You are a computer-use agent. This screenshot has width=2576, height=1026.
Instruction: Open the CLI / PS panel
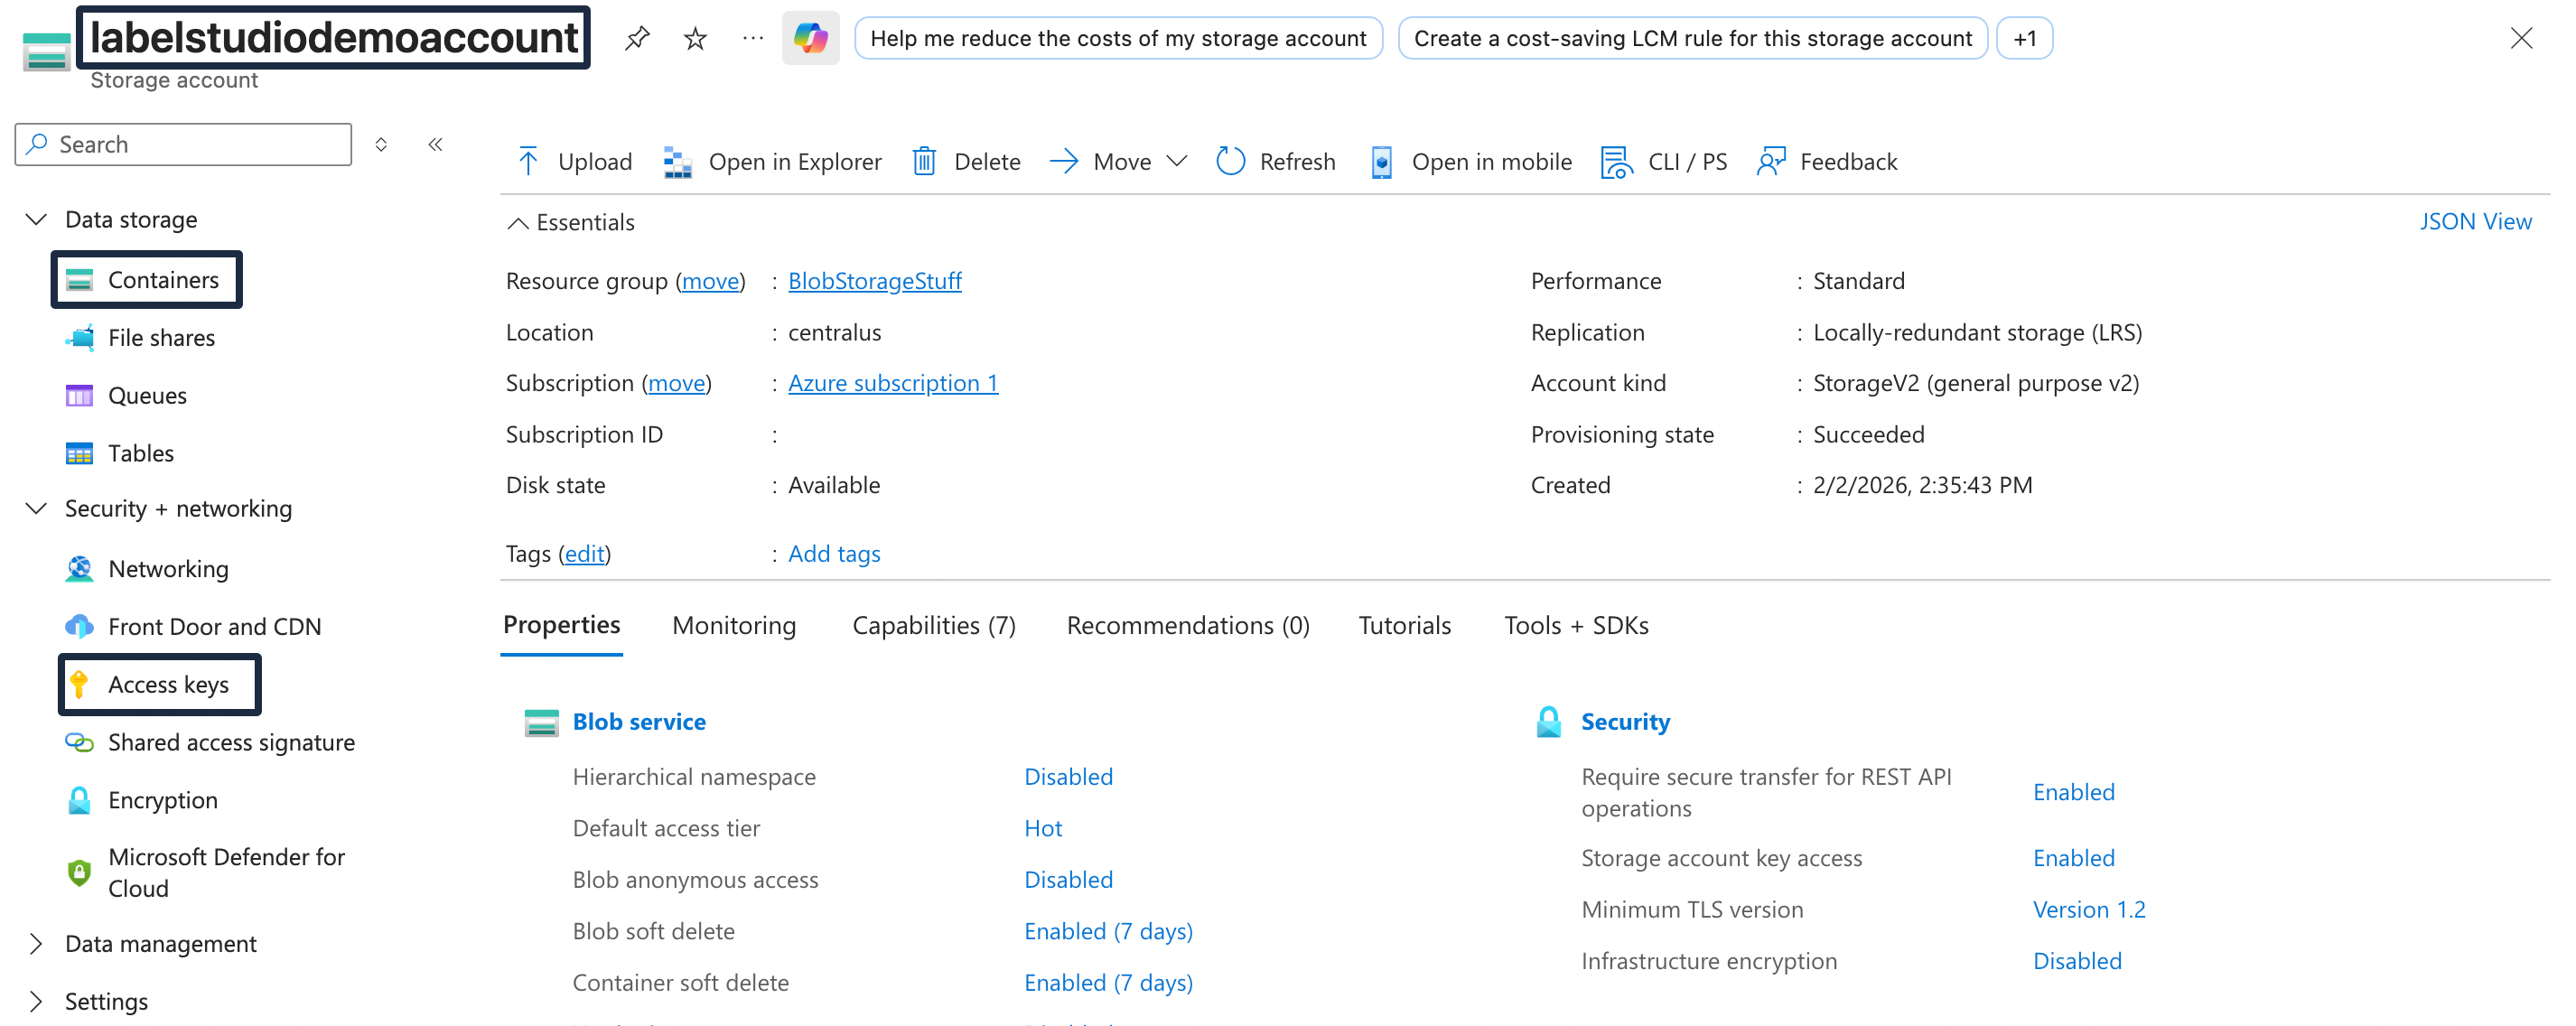(1662, 161)
